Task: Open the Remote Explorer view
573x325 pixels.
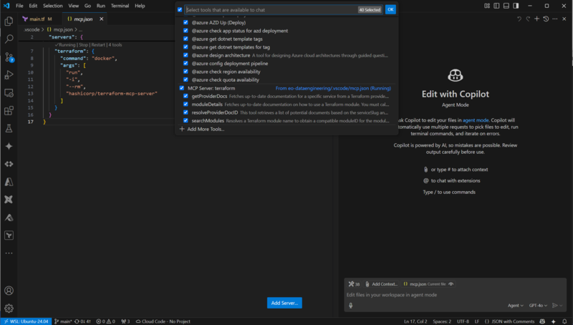Action: 9,93
